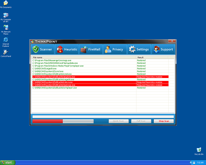
Task: Launch Internet Explorer from desktop
Action: tap(5, 40)
